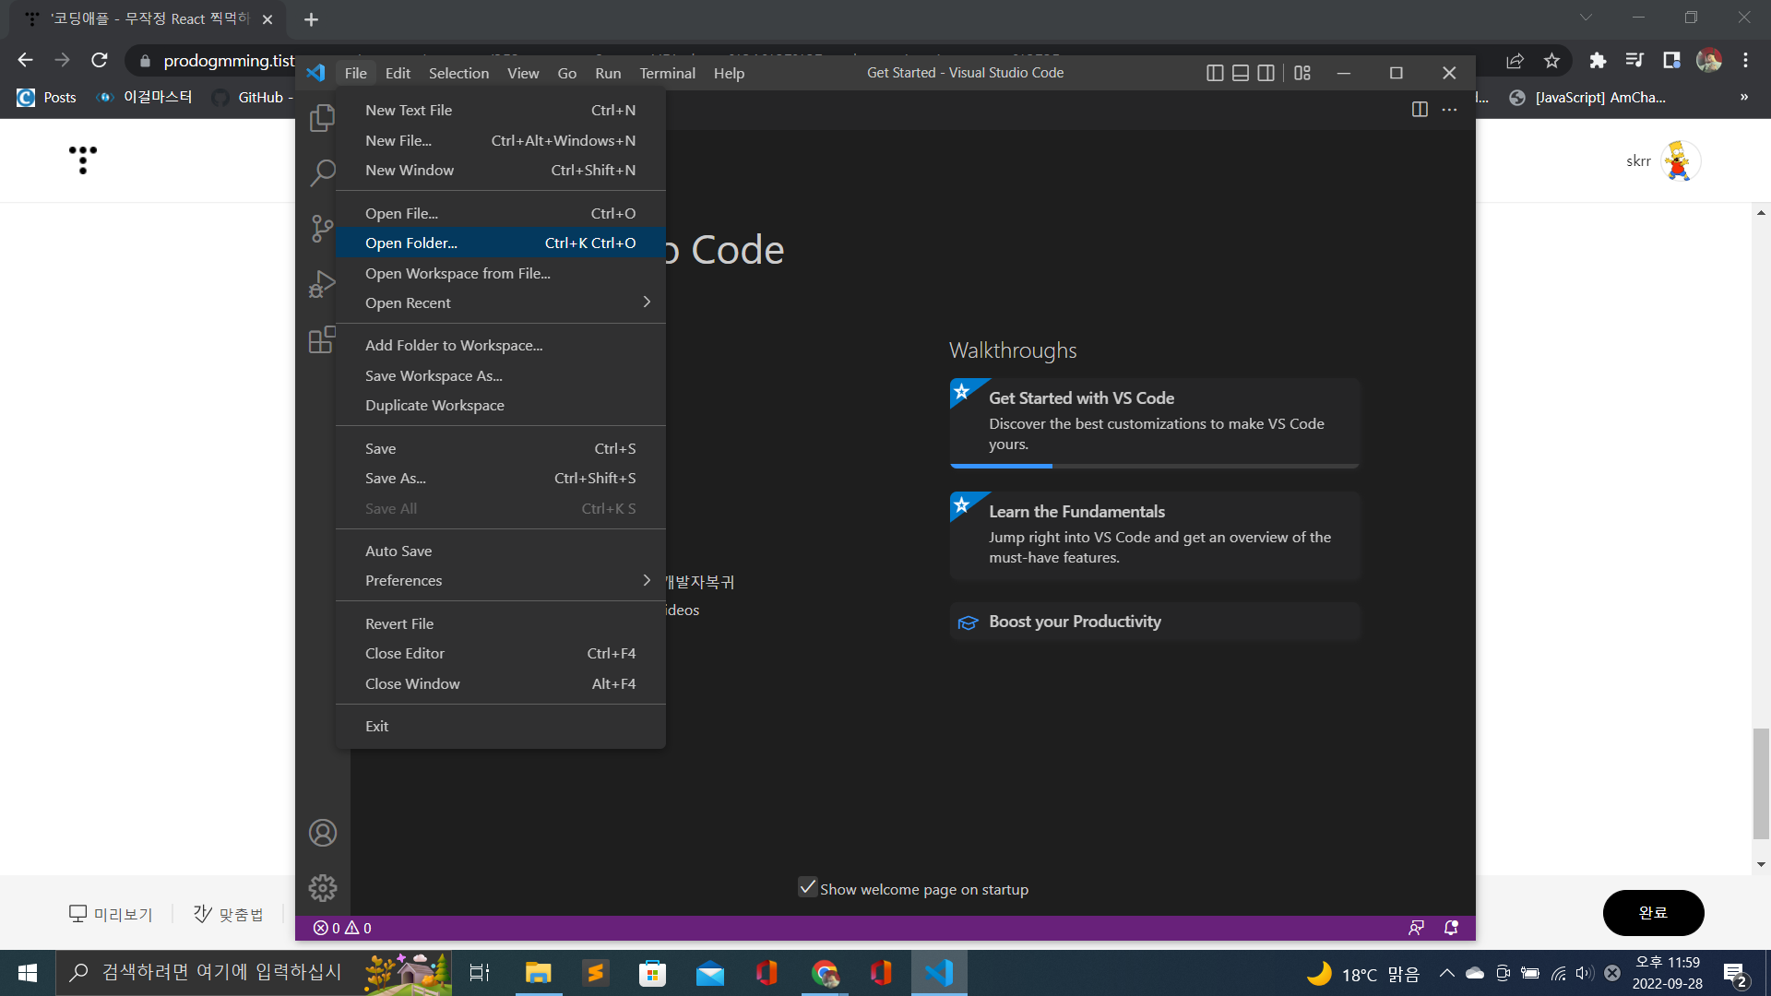Open Posts bookmark in bookmarks bar
1771x996 pixels.
pyautogui.click(x=46, y=97)
